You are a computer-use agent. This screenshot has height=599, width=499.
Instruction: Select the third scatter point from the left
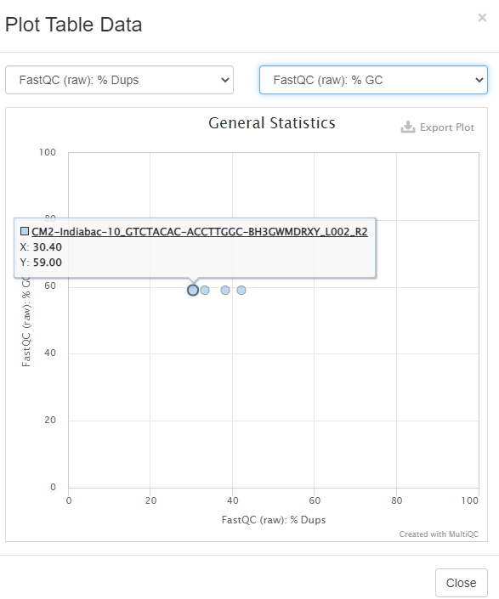tap(225, 291)
